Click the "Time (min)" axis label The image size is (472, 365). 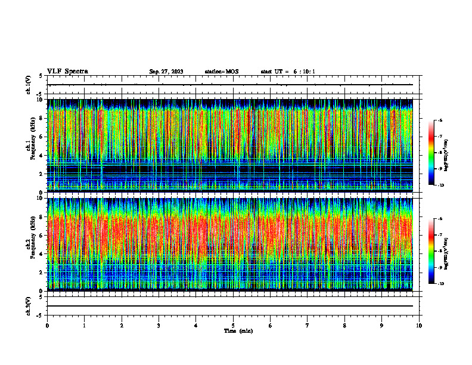tap(238, 331)
